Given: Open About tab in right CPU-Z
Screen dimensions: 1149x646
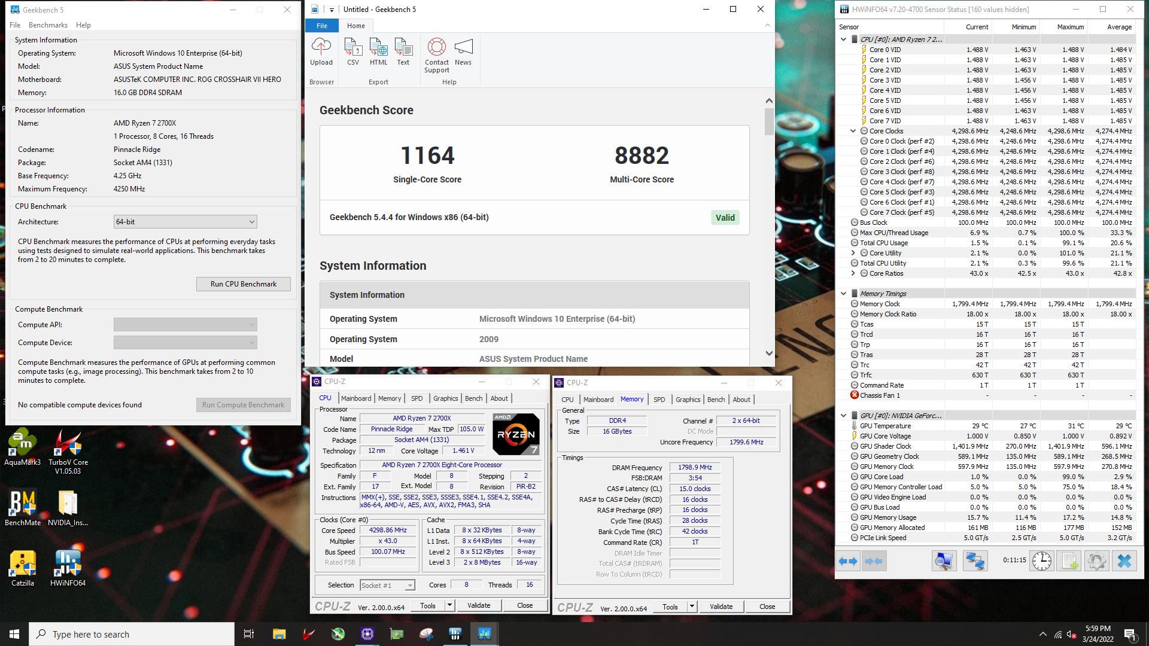Looking at the screenshot, I should 741,400.
